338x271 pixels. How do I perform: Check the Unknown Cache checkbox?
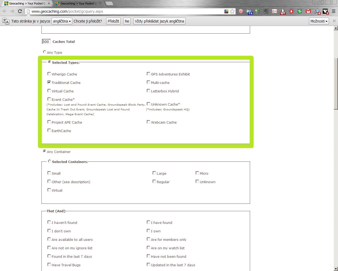(148, 104)
